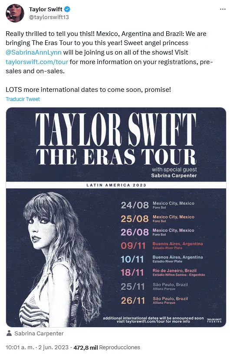Click the 24/08 Mexico City date on poster
Screen dimensions: 230x354
158,205
